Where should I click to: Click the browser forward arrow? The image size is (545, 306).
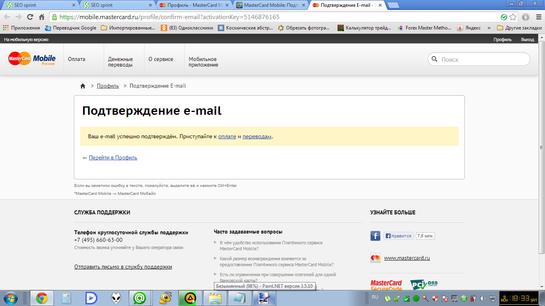18,17
